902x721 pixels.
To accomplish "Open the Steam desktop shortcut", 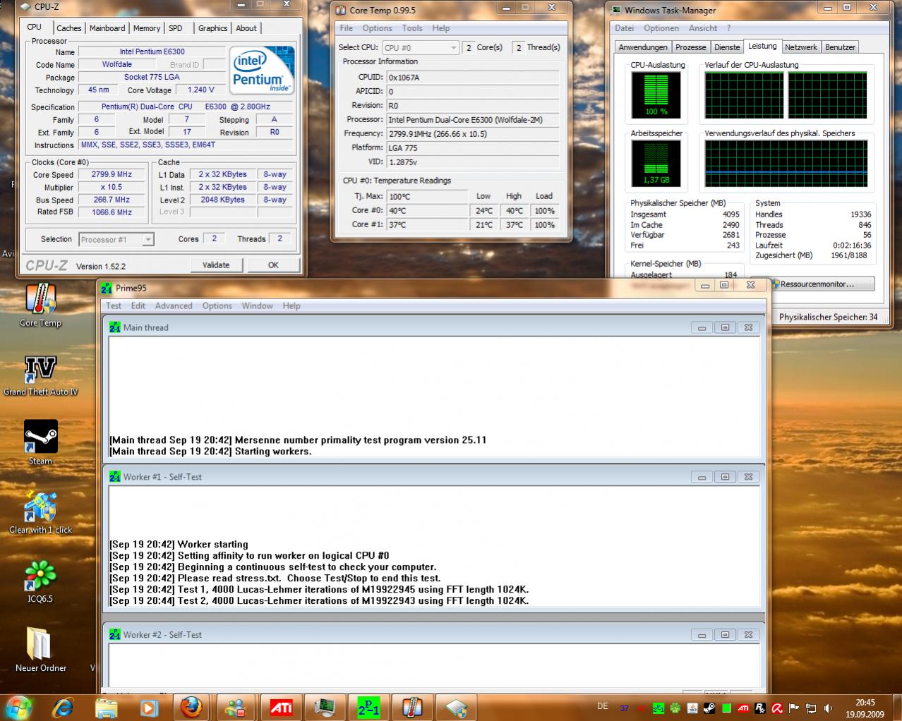I will click(x=41, y=442).
